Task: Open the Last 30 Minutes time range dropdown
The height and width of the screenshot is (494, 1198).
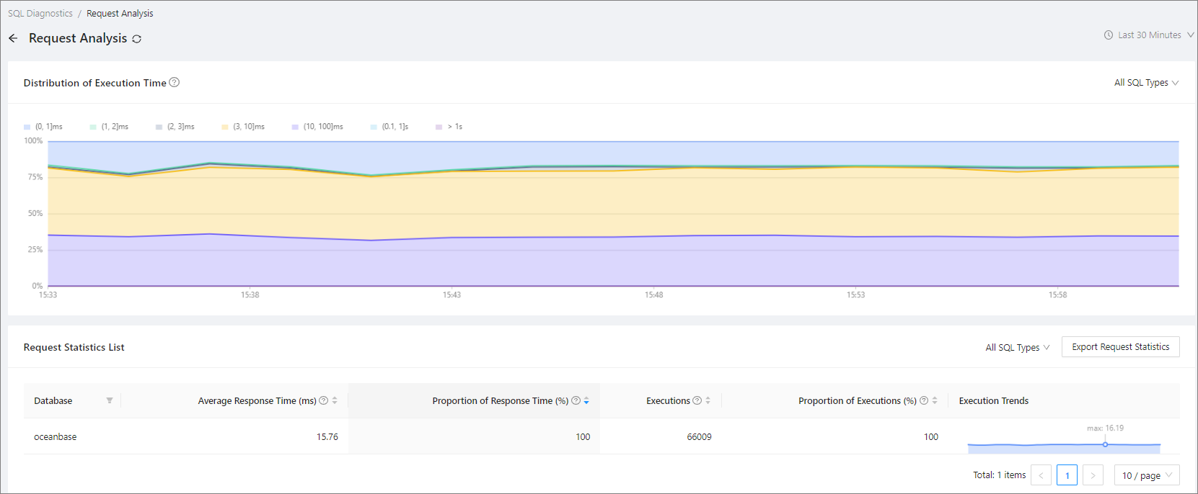Action: (x=1149, y=35)
